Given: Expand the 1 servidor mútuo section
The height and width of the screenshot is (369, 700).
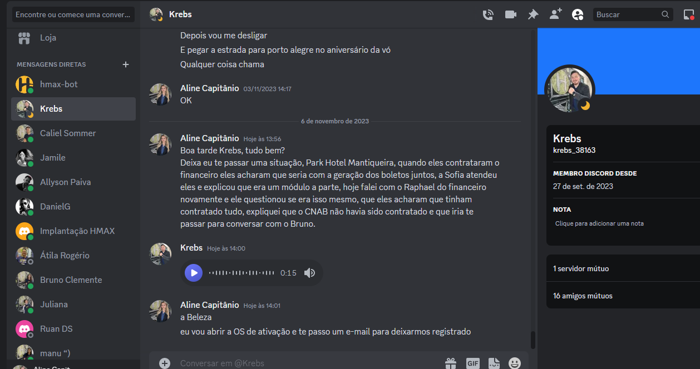Looking at the screenshot, I should pos(623,268).
